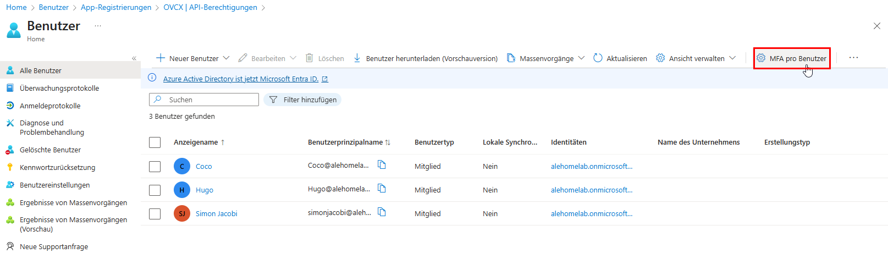888x264 pixels.
Task: Open Anmeldeprotokolle in the sidebar
Action: click(50, 106)
